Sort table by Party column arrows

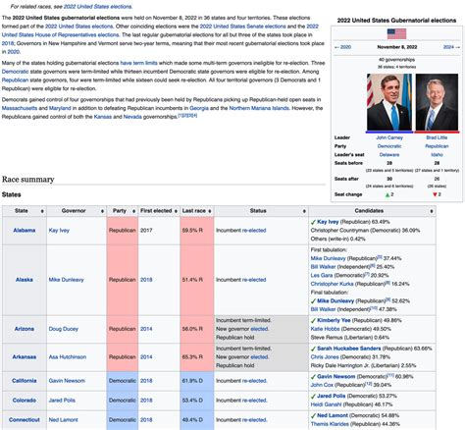(133, 211)
